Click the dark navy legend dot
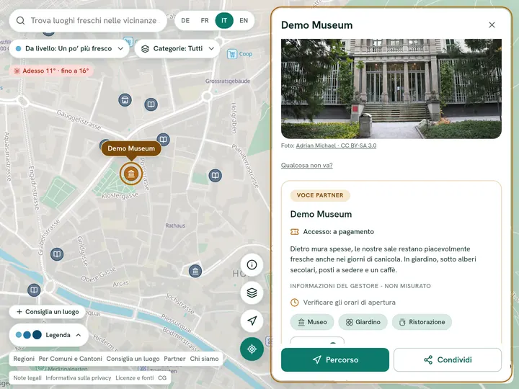This screenshot has height=389, width=519. pos(37,335)
